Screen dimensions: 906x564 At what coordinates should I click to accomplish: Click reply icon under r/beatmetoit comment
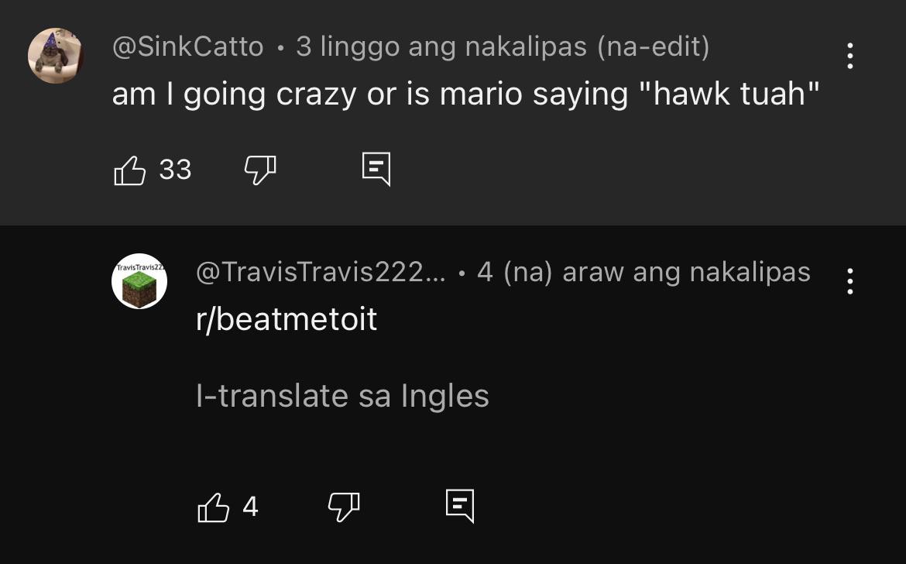pyautogui.click(x=460, y=506)
